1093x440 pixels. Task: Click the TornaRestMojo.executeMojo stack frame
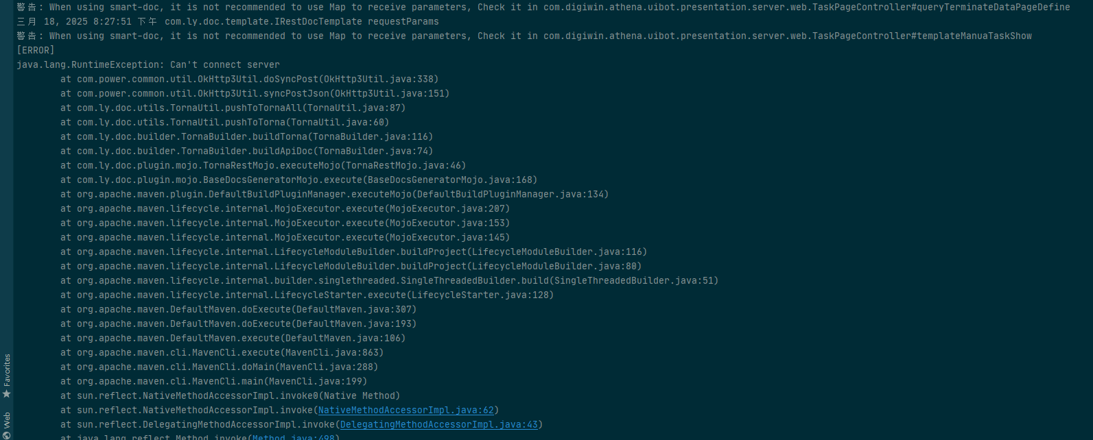(263, 165)
